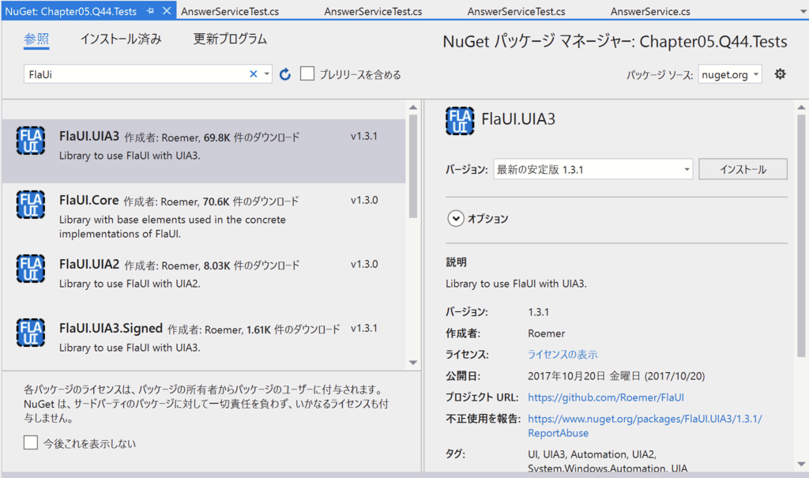Click FlaUI.Core version v1.3.0 text
Image resolution: width=809 pixels, height=478 pixels.
coord(364,200)
